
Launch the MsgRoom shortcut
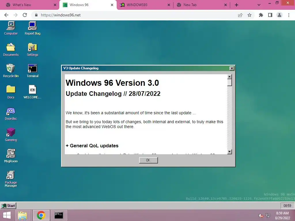(11, 156)
